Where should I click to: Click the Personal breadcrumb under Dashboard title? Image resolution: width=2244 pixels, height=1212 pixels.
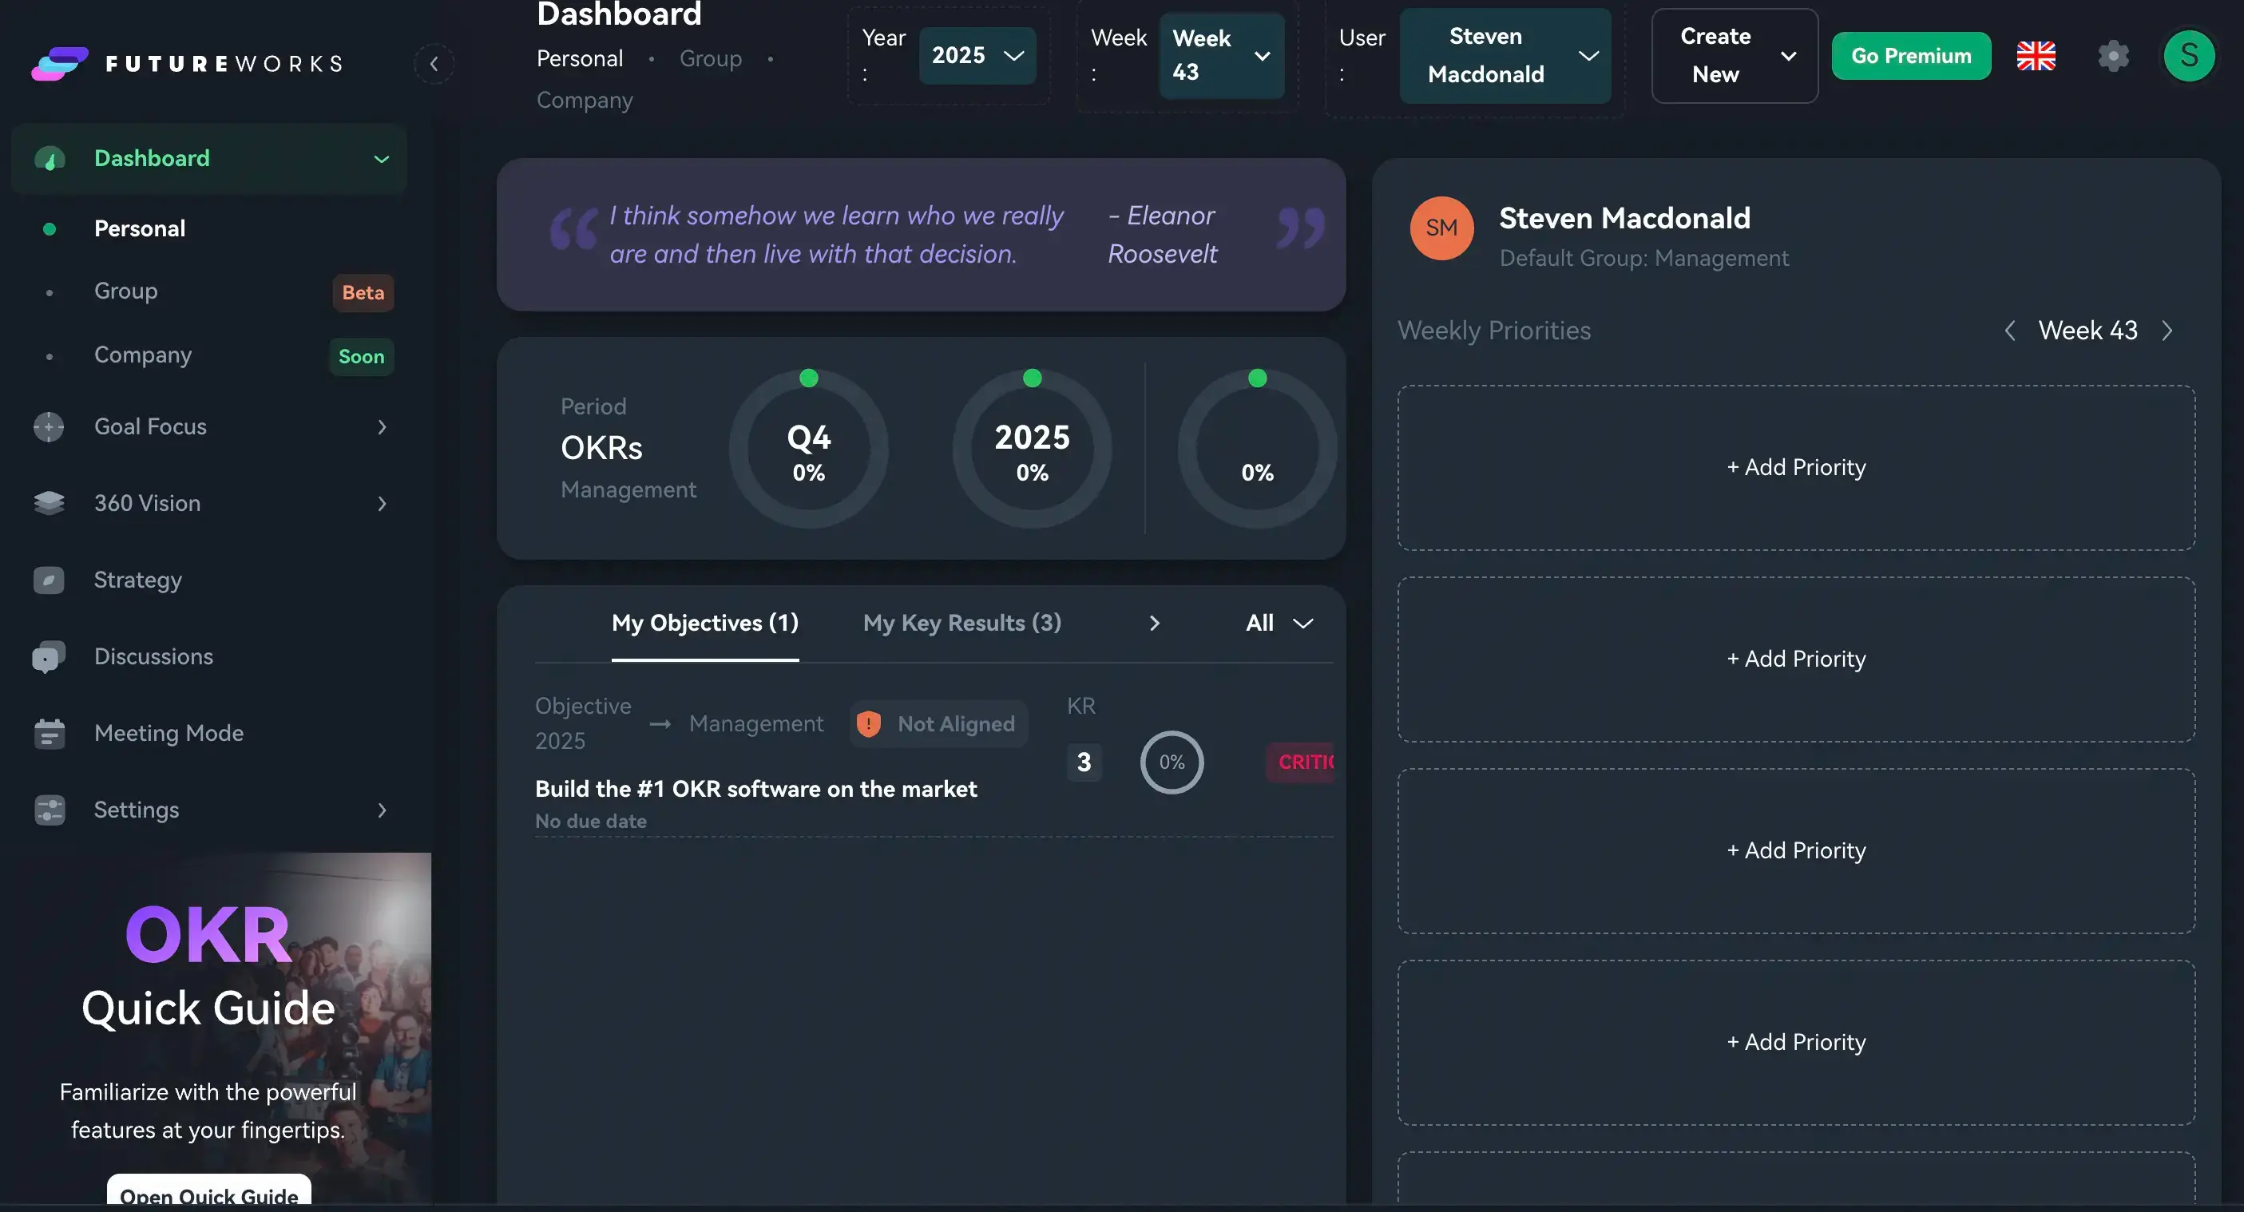[x=579, y=59]
